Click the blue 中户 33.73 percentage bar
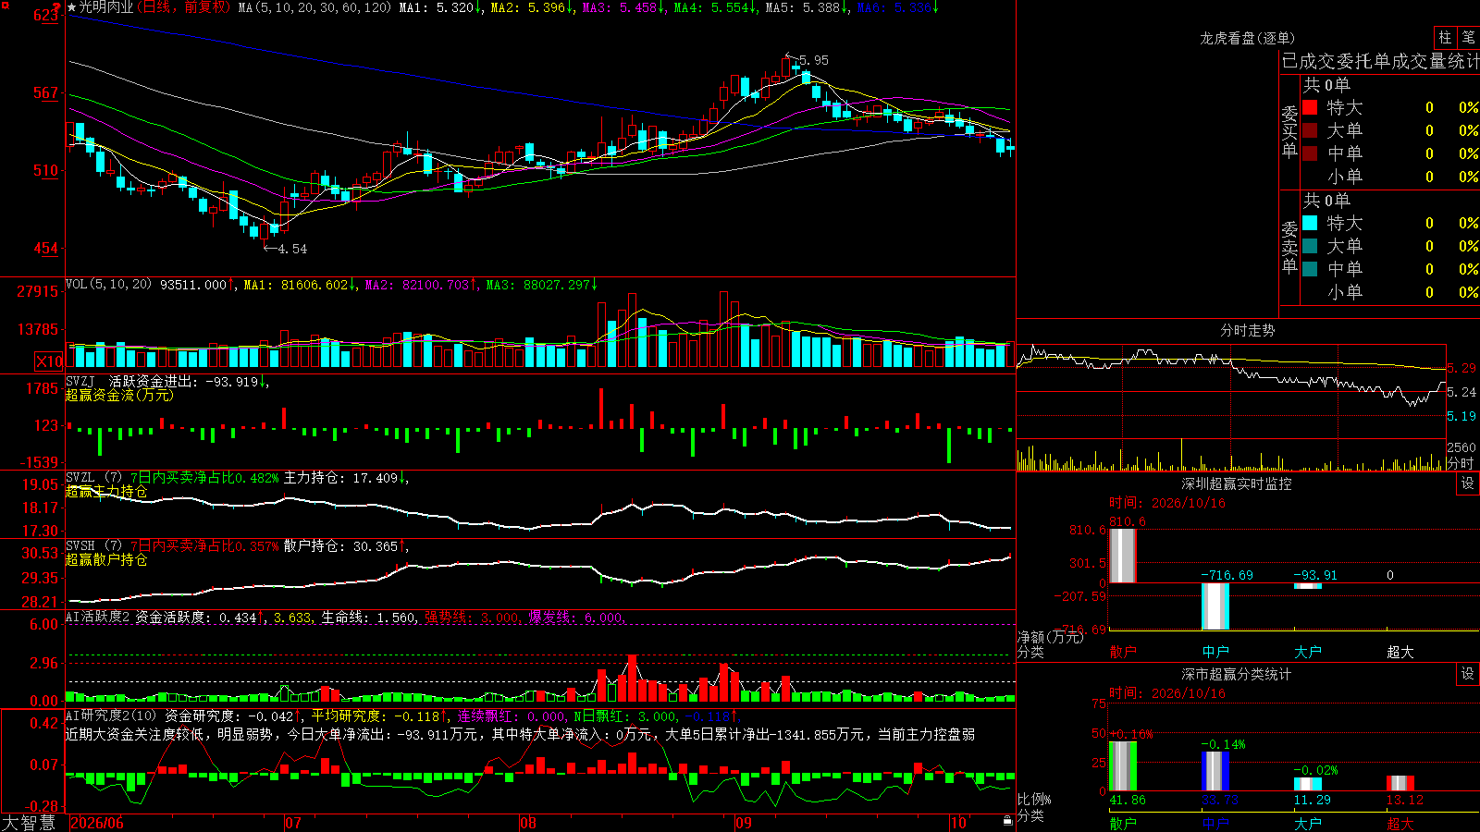This screenshot has width=1480, height=832. coord(1215,771)
